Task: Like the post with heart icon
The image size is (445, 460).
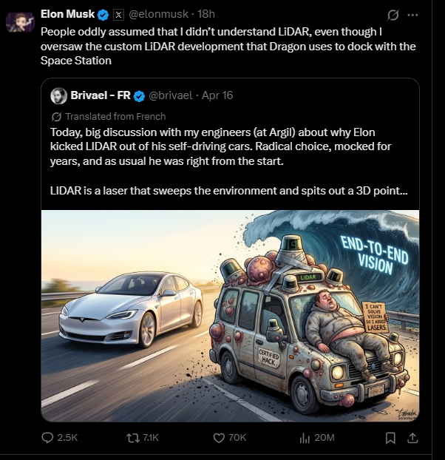Action: click(218, 438)
